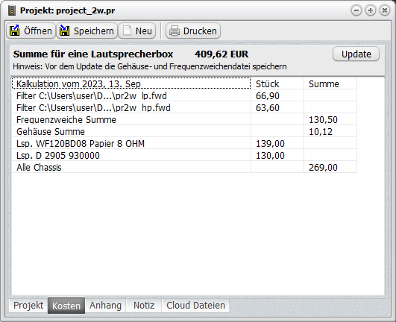
Task: Click the Öffnen floppy disk icon
Action: (x=15, y=31)
